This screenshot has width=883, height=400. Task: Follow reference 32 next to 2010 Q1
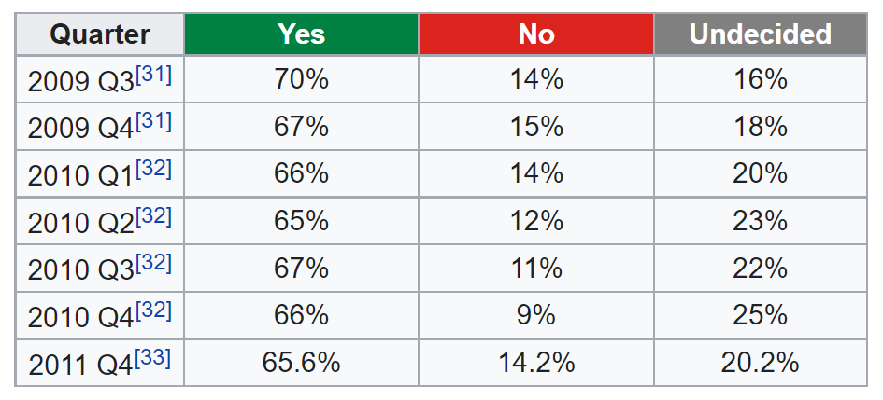(x=153, y=169)
